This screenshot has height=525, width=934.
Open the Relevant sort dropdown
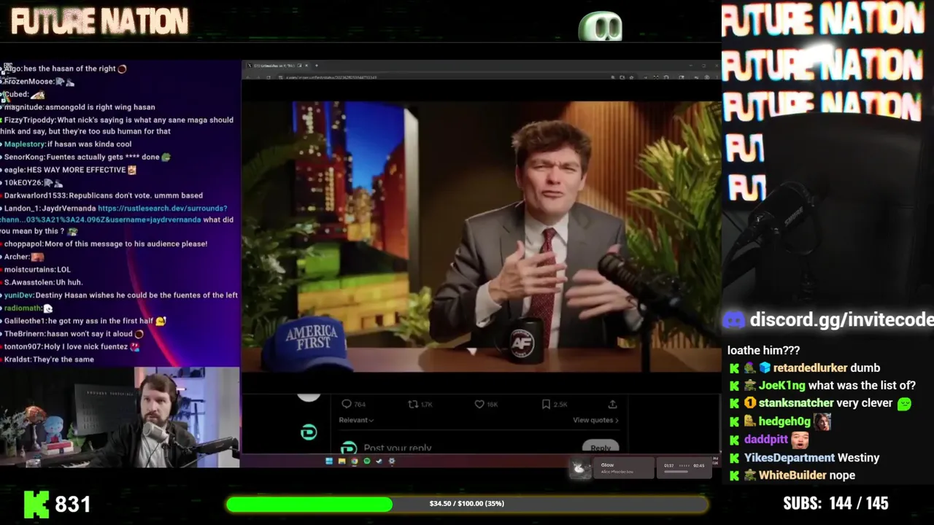point(356,420)
